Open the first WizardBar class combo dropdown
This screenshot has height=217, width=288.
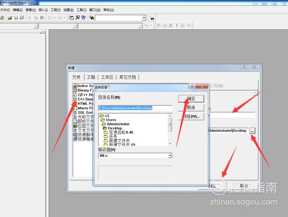[x=35, y=26]
